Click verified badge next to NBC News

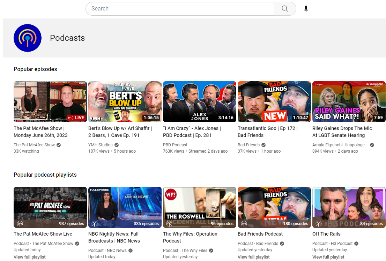(x=131, y=251)
